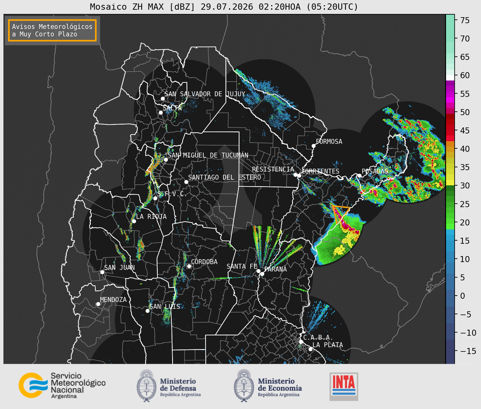Click the Posadas city marker dot

pos(359,176)
